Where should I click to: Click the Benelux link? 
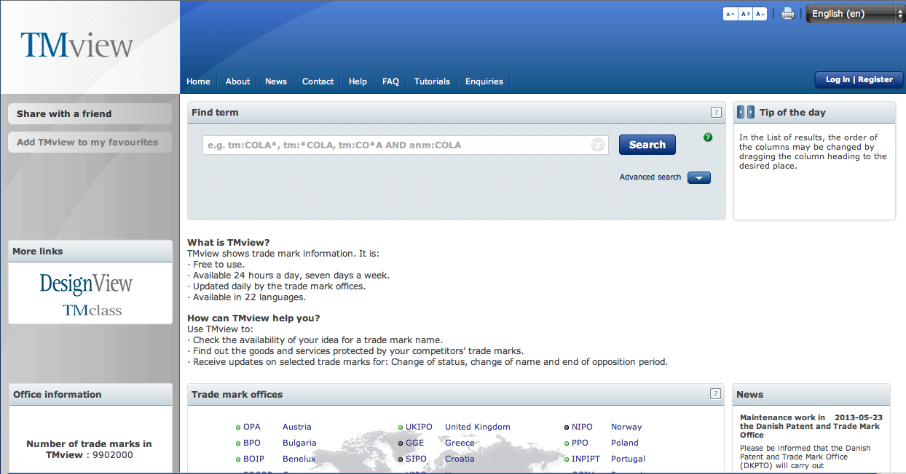pyautogui.click(x=299, y=459)
